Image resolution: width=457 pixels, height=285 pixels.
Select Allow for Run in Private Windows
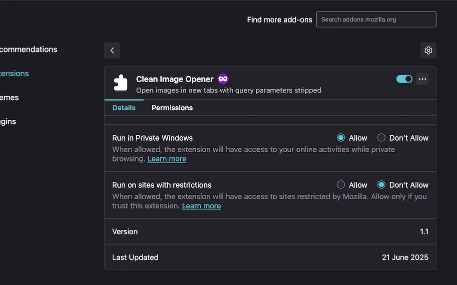(x=341, y=137)
